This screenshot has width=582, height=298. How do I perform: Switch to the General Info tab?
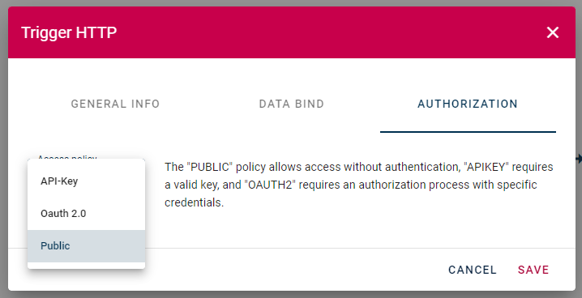click(x=115, y=104)
